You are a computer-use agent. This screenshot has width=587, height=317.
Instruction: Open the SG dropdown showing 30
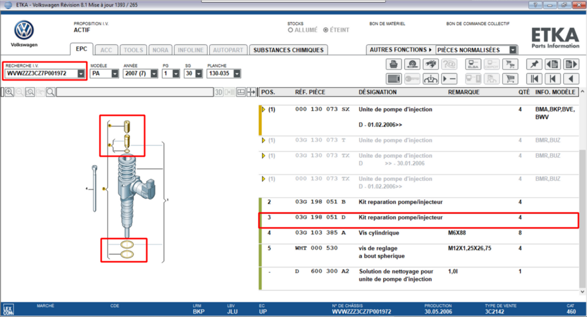[199, 73]
